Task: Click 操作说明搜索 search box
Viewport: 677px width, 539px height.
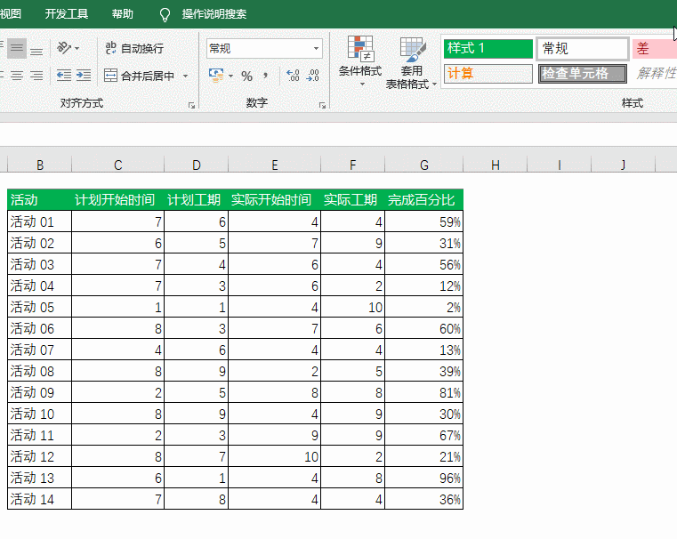Action: [x=214, y=14]
